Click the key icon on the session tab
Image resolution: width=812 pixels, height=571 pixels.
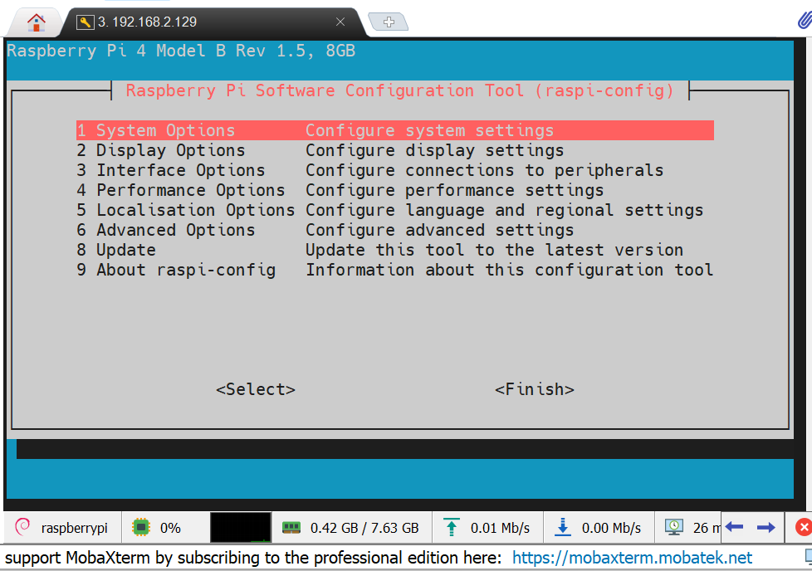(x=85, y=22)
